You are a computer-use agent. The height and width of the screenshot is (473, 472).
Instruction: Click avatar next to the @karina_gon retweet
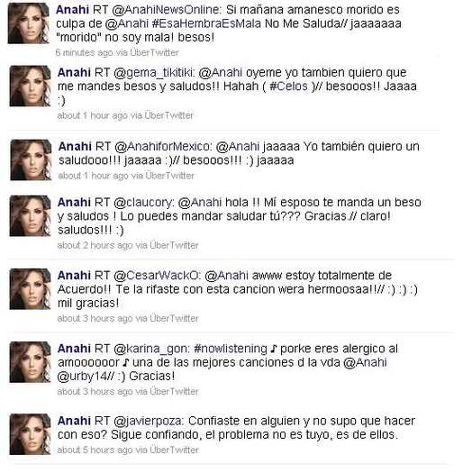[30, 362]
